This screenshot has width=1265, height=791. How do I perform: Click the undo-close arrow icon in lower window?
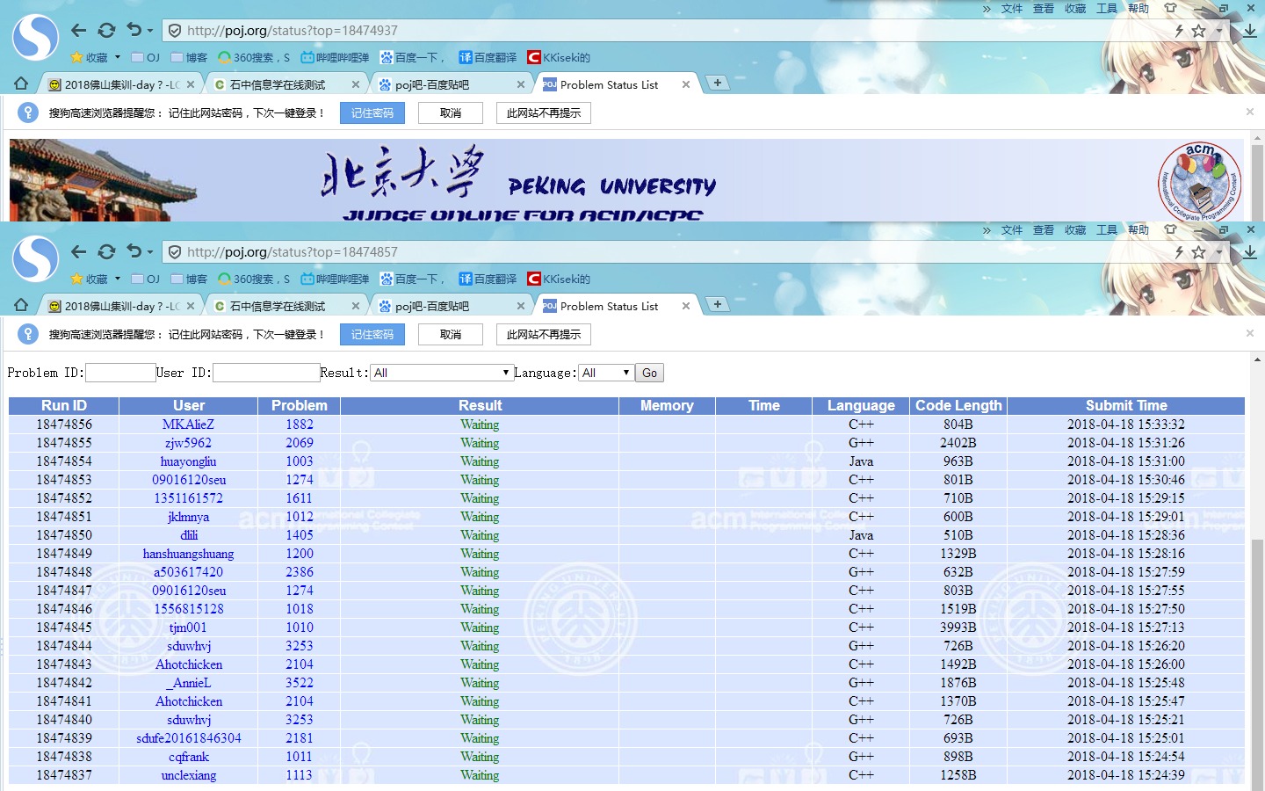coord(134,251)
